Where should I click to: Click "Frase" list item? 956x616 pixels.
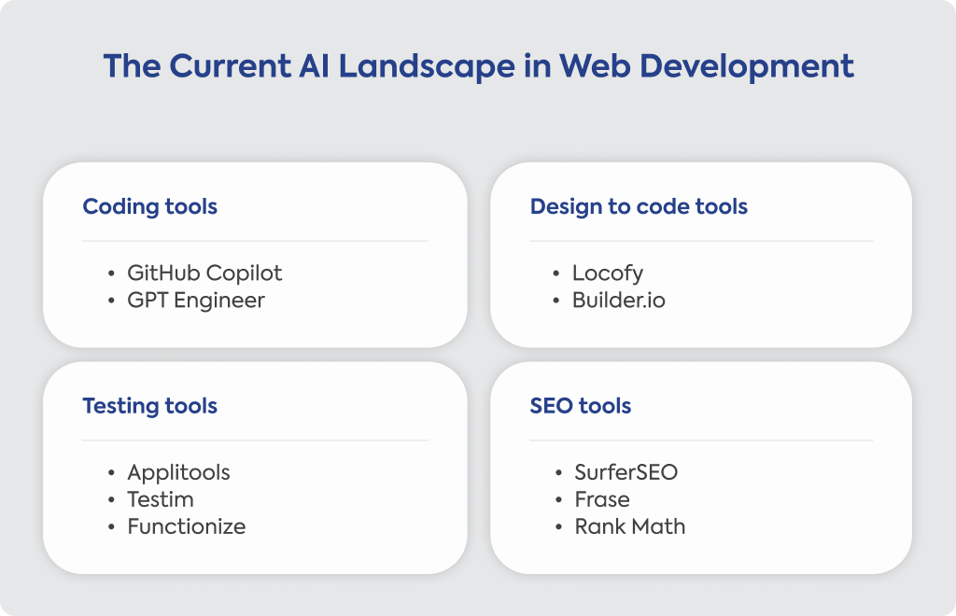pyautogui.click(x=602, y=499)
